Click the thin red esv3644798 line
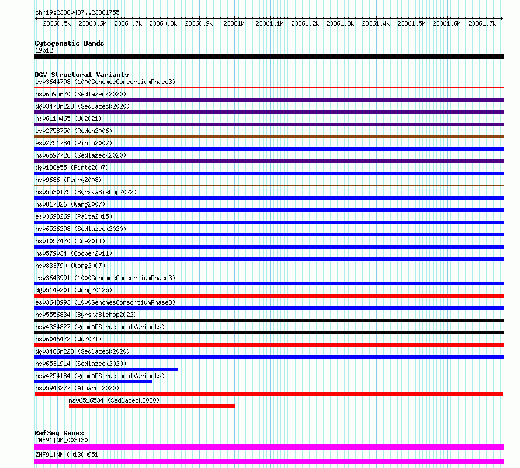 [x=269, y=88]
